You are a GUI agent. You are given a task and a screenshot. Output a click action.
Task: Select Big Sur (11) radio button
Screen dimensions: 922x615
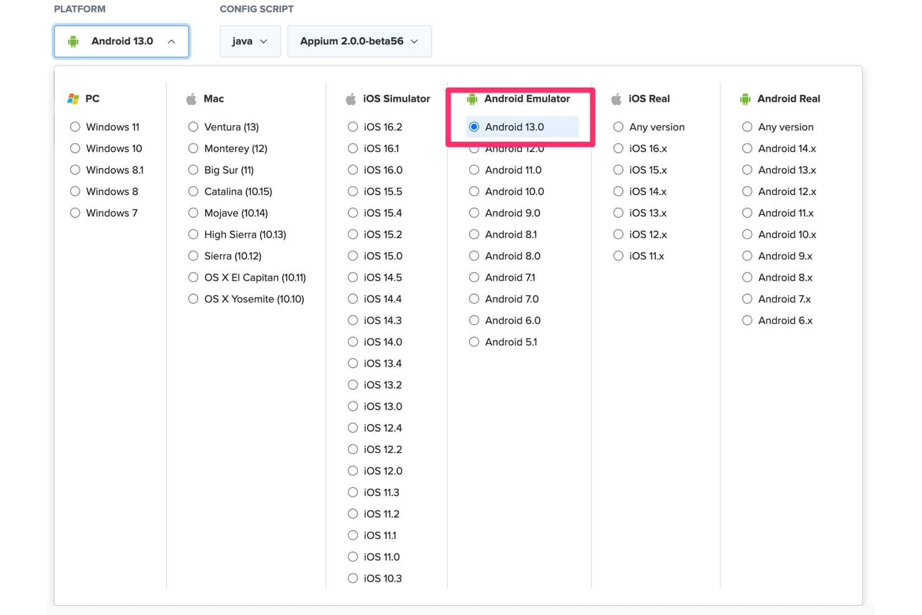[x=193, y=169]
